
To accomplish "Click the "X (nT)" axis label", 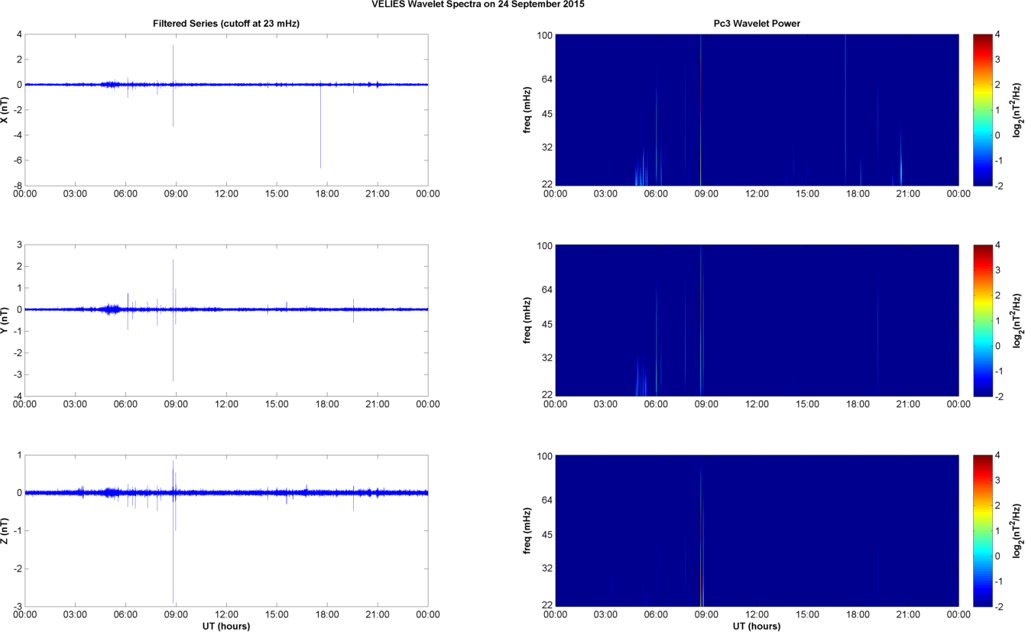I will coord(6,109).
